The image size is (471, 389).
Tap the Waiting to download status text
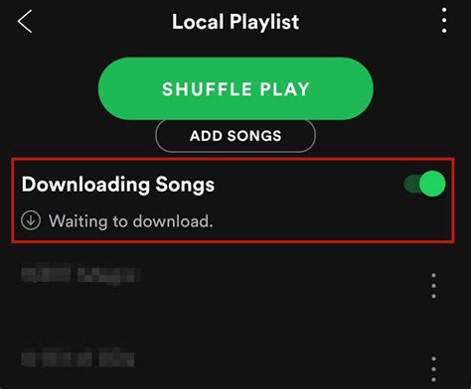click(131, 221)
